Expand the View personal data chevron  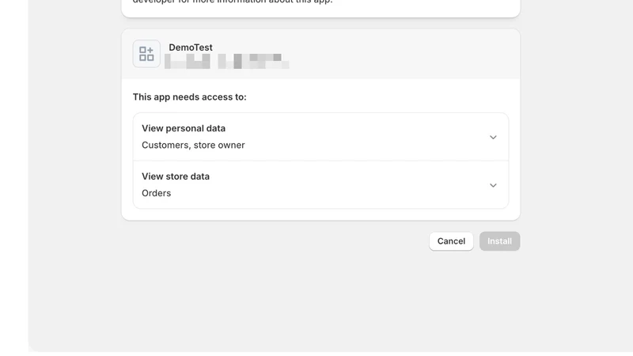coord(493,137)
